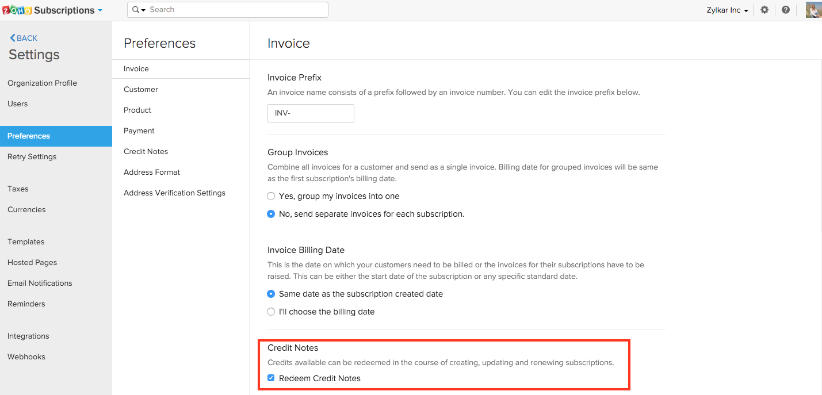Open Email Notifications settings

click(x=40, y=283)
